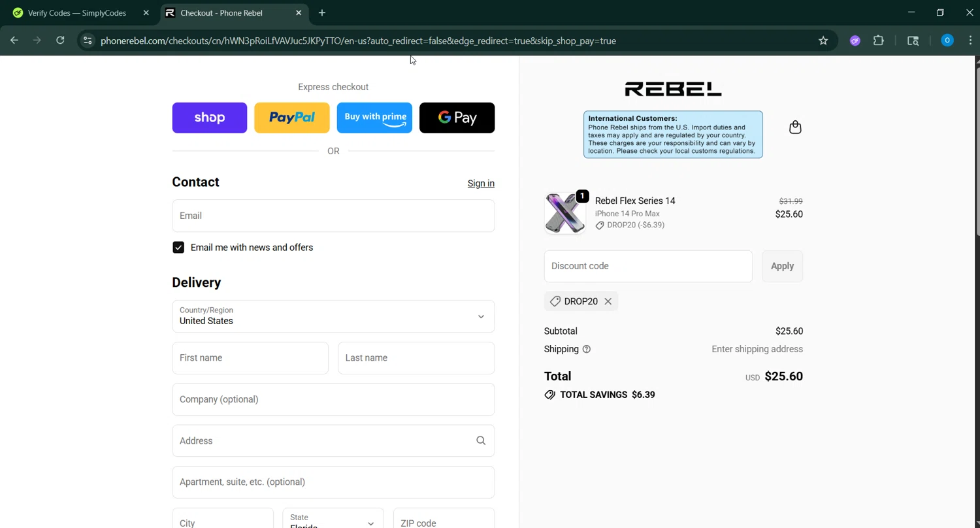Expand the Country/Region dropdown
The width and height of the screenshot is (980, 528).
coord(333,316)
